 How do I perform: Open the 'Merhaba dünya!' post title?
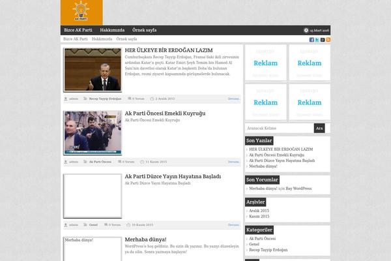tap(145, 239)
